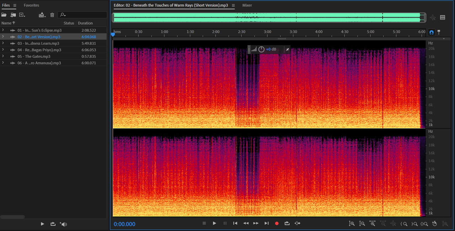Click the Zoom Out Full icon beside the navigator
This screenshot has height=231, width=455.
pyautogui.click(x=433, y=17)
